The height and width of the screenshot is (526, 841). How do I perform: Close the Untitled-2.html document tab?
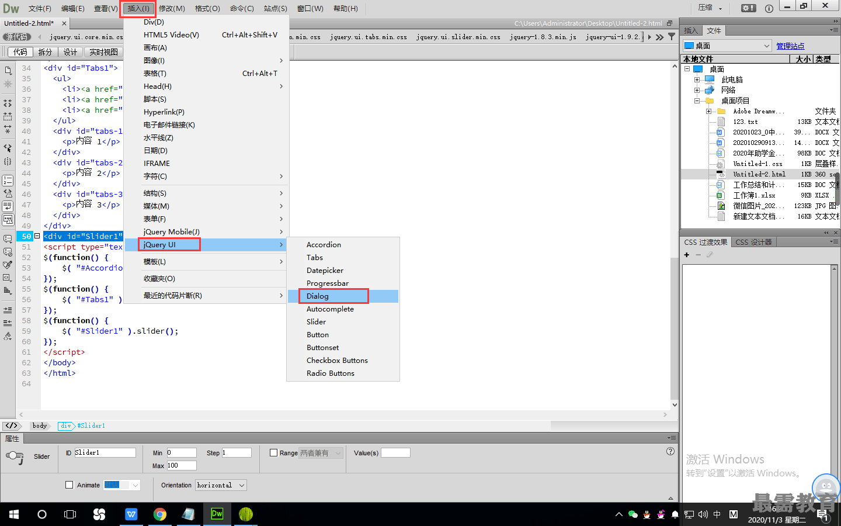[x=64, y=23]
